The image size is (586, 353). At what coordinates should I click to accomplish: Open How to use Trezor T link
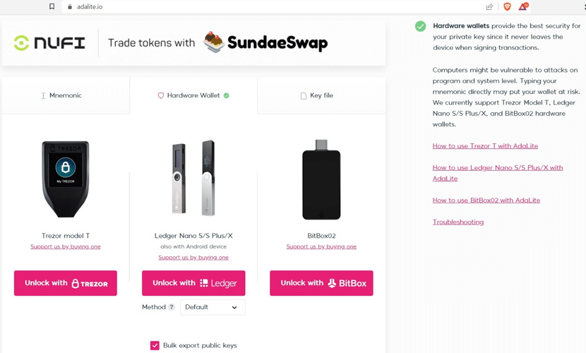point(485,146)
